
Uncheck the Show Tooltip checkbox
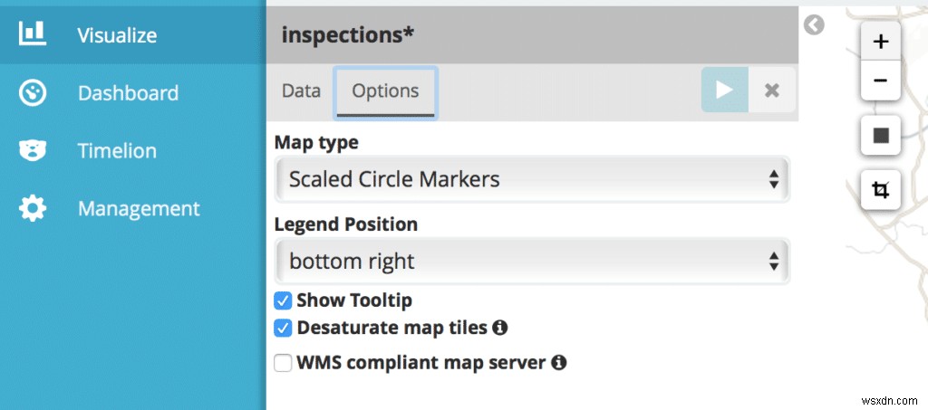[283, 300]
